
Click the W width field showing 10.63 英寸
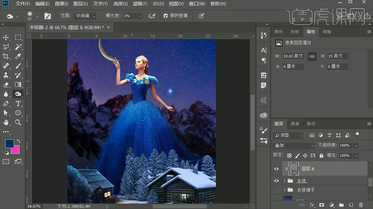[293, 56]
